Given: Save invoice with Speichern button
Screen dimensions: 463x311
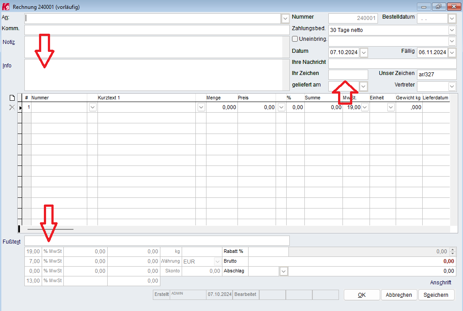Looking at the screenshot, I should [436, 295].
